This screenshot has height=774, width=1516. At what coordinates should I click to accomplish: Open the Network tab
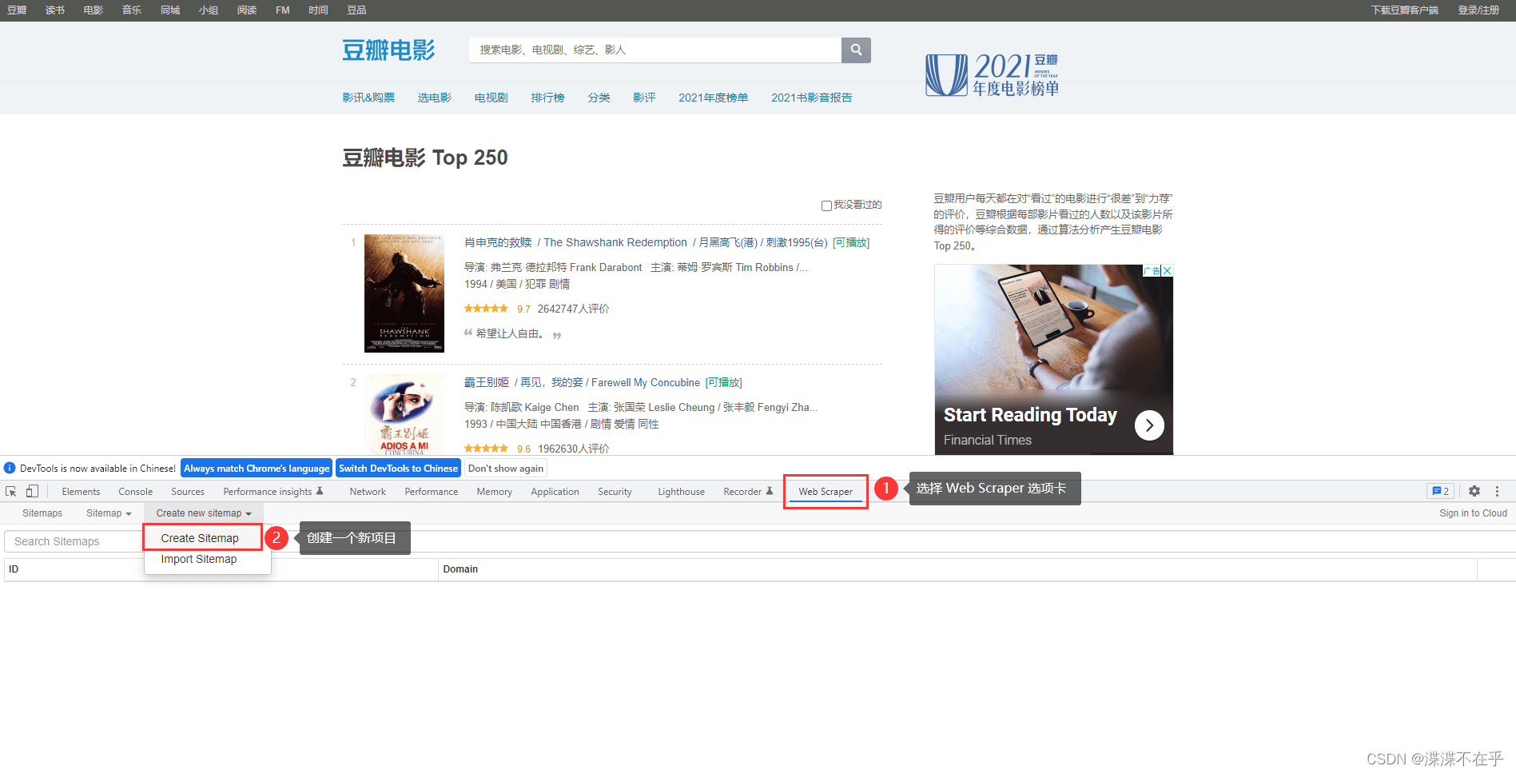click(368, 492)
